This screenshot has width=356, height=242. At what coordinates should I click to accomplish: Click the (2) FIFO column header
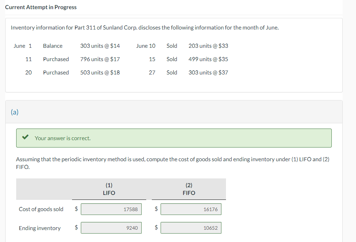click(189, 189)
